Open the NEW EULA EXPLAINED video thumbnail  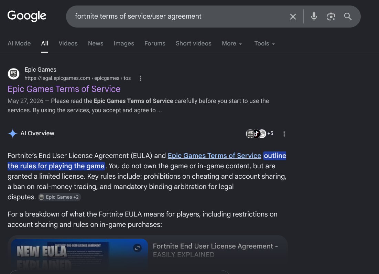[x=79, y=254]
